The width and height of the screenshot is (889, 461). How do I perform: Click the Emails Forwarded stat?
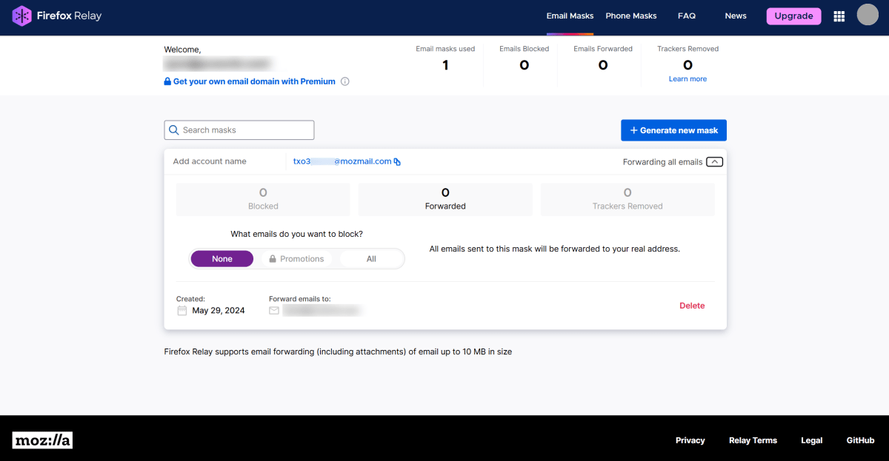[x=603, y=59]
